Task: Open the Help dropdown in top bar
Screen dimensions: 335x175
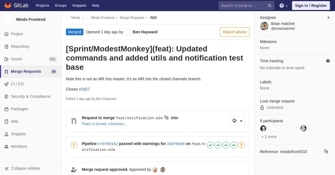Action: pos(284,6)
